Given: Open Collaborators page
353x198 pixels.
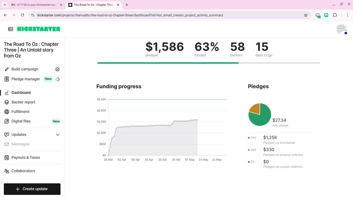Looking at the screenshot, I should coord(23,171).
